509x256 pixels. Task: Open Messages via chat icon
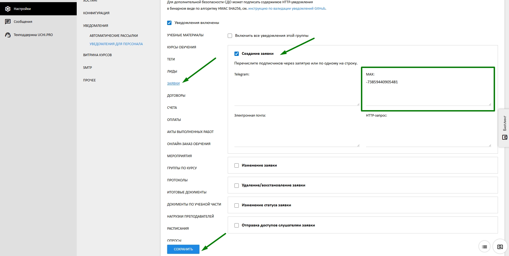tap(8, 22)
